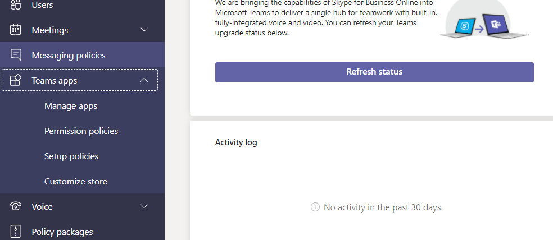
Task: Click the Teams apps icon
Action: click(16, 80)
